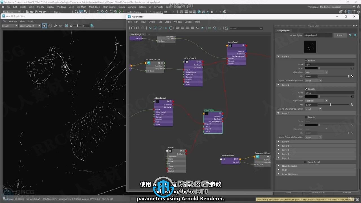Select the full node view mode icon
The image size is (361, 203).
tap(187, 28)
